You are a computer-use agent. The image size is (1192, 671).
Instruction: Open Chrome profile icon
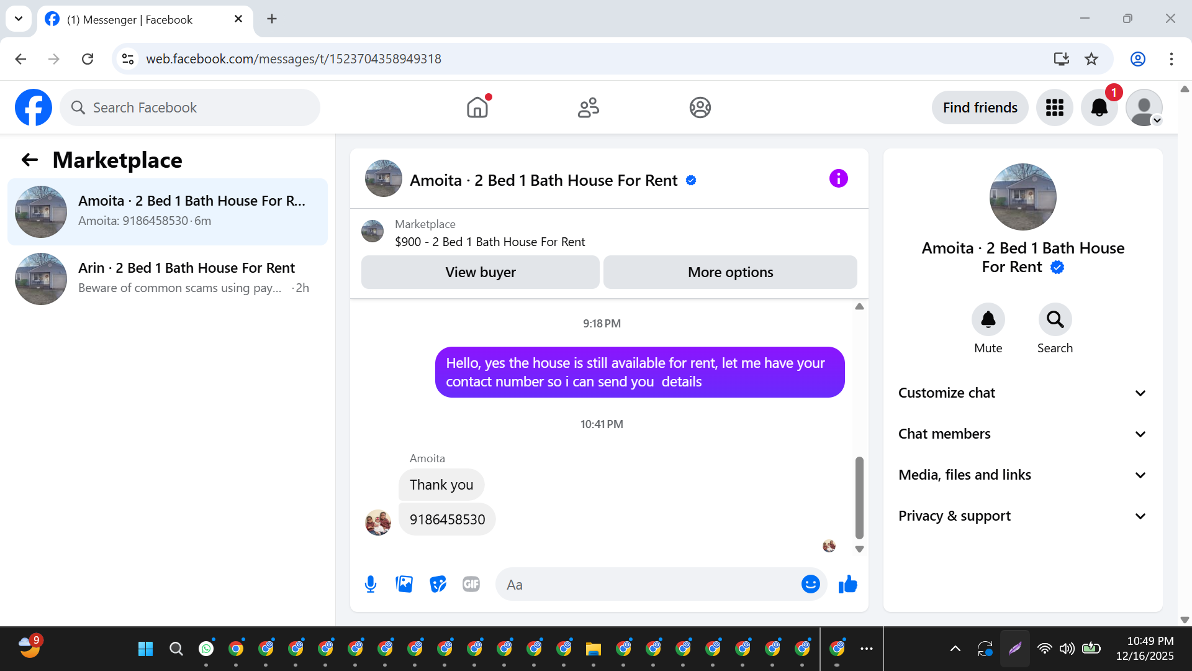point(1137,59)
